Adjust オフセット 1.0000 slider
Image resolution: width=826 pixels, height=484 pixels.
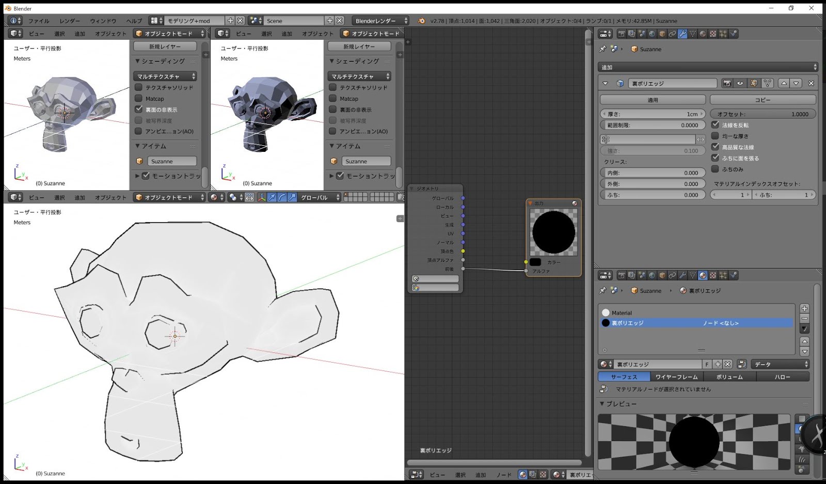pos(763,114)
